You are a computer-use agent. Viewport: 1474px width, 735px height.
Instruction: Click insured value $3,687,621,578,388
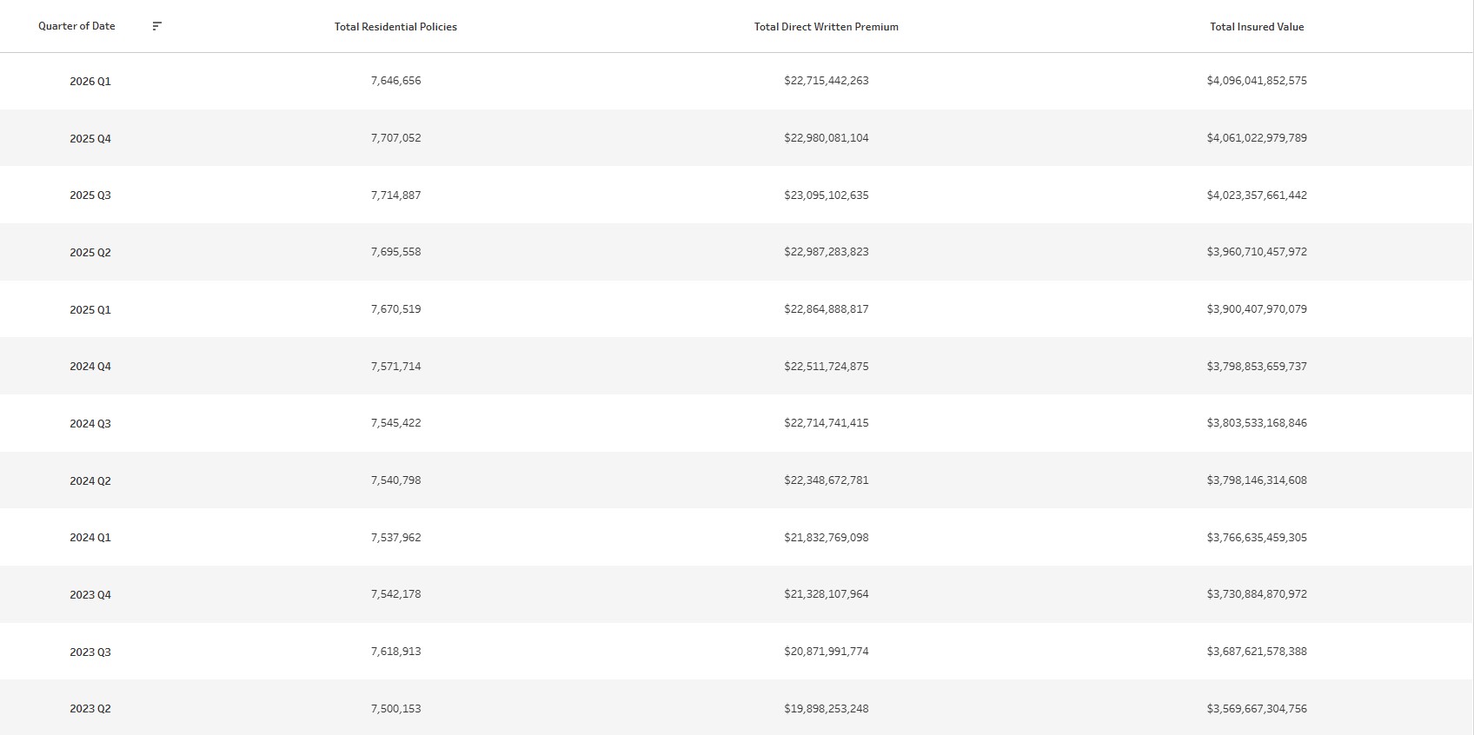[x=1257, y=652]
